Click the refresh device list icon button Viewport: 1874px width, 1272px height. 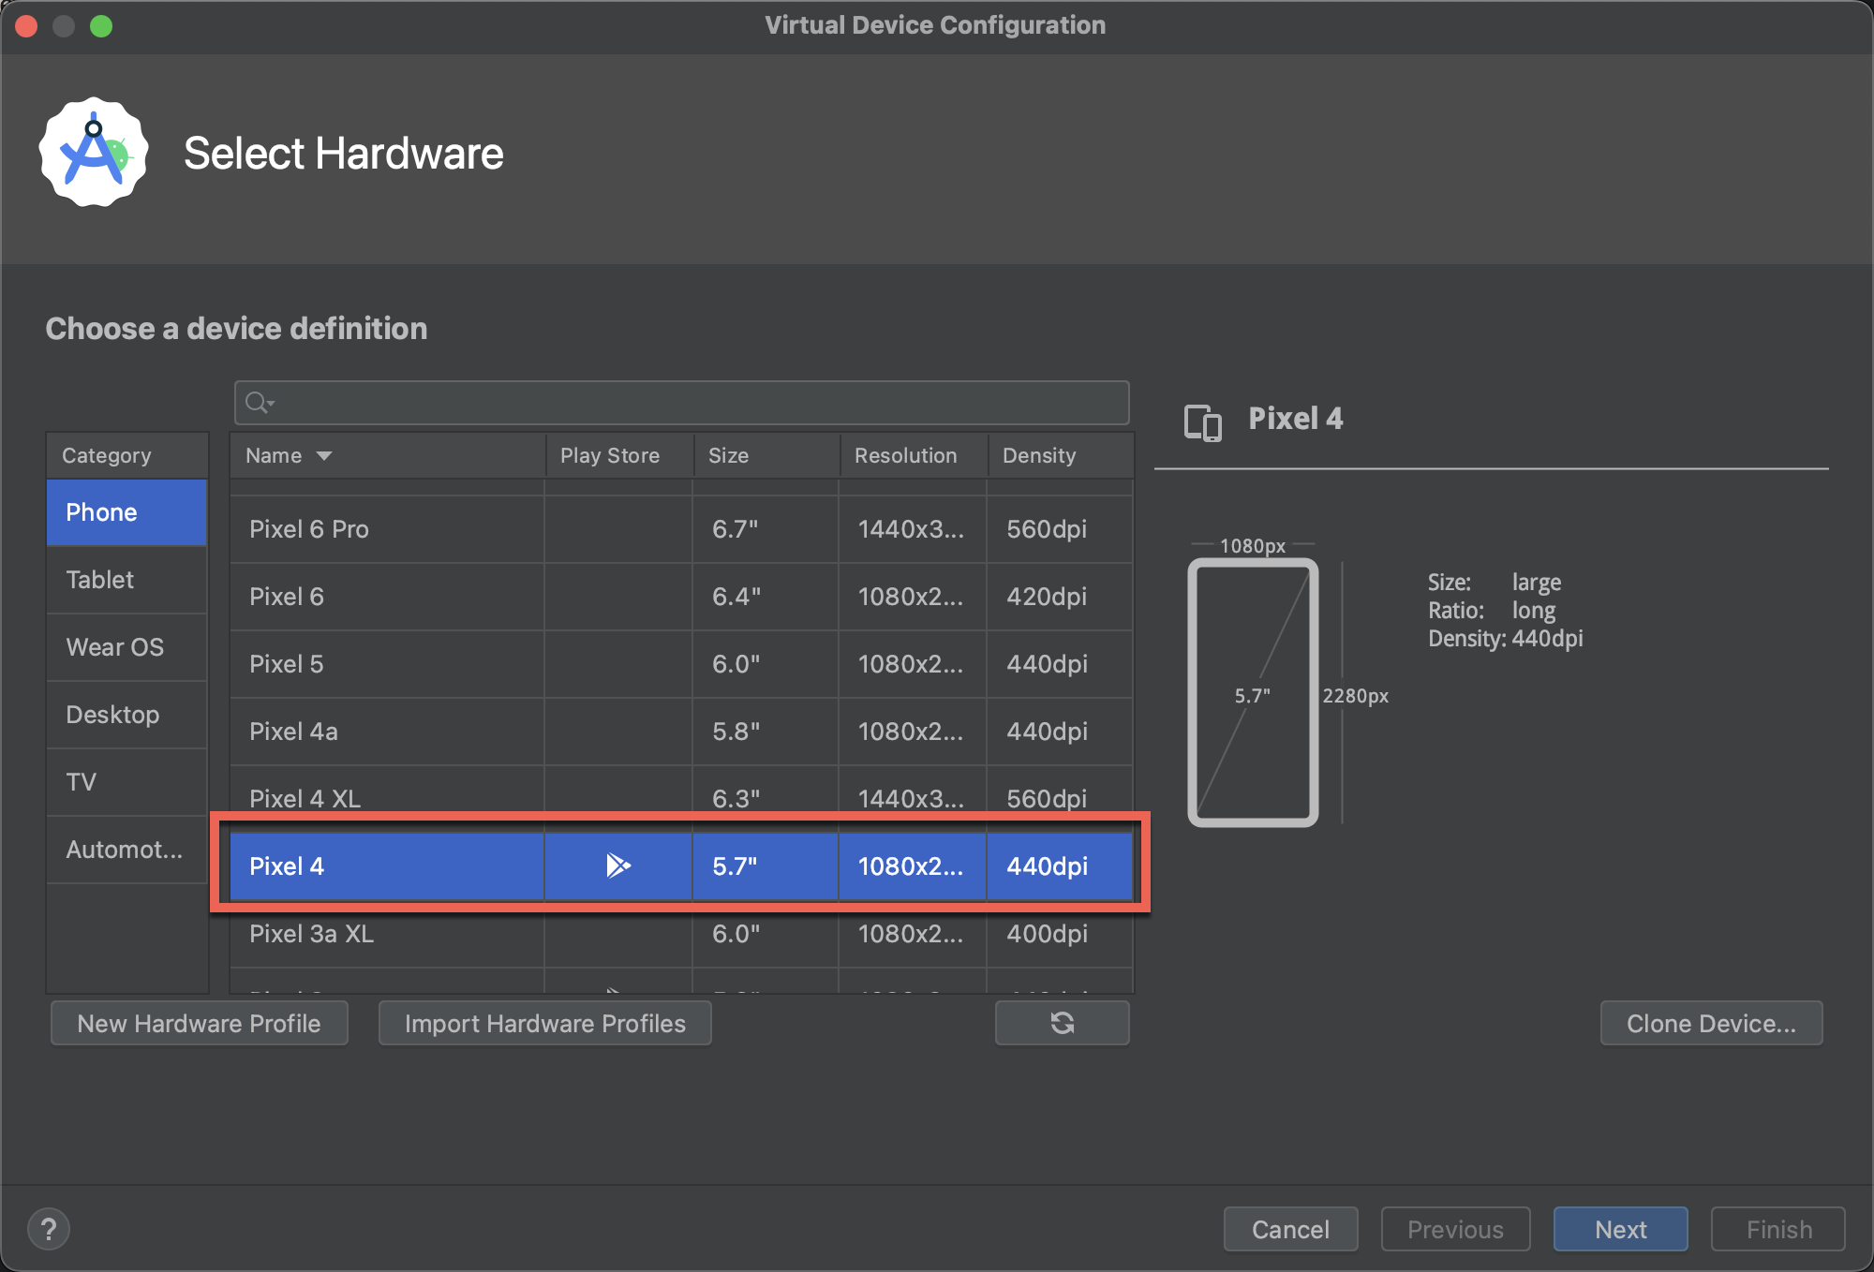pos(1062,1023)
